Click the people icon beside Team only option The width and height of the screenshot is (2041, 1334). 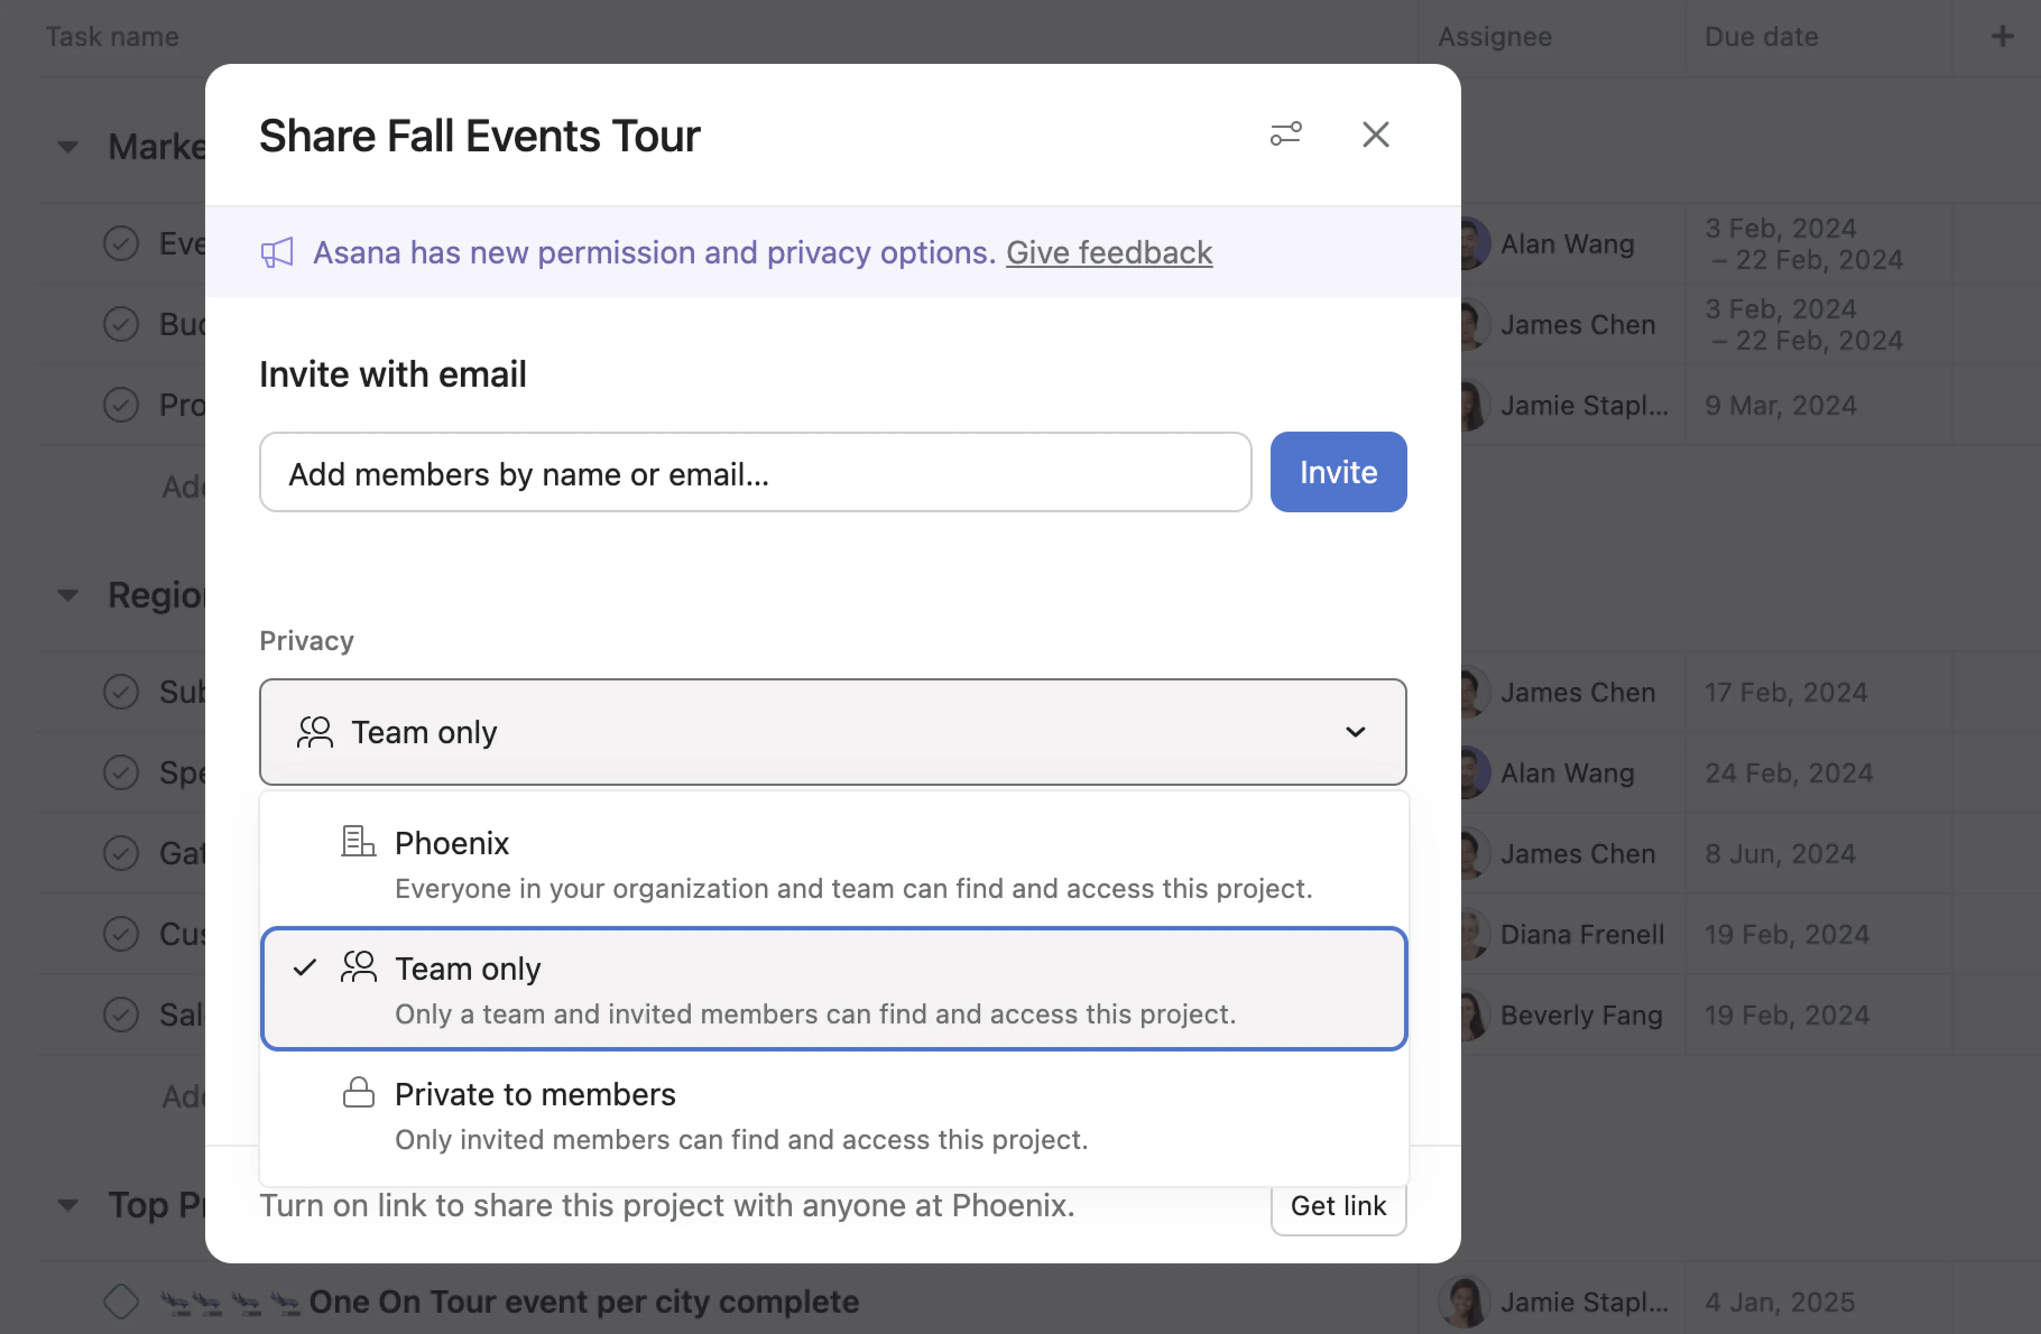(x=358, y=967)
